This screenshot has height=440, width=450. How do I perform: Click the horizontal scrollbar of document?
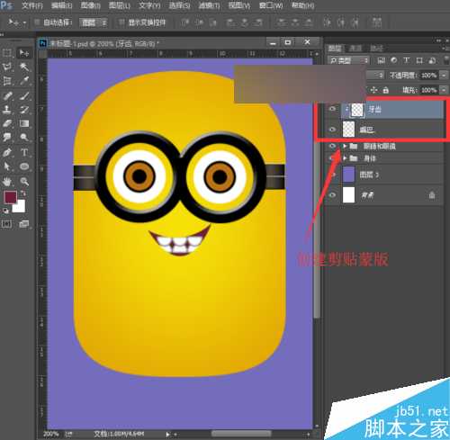tap(241, 434)
